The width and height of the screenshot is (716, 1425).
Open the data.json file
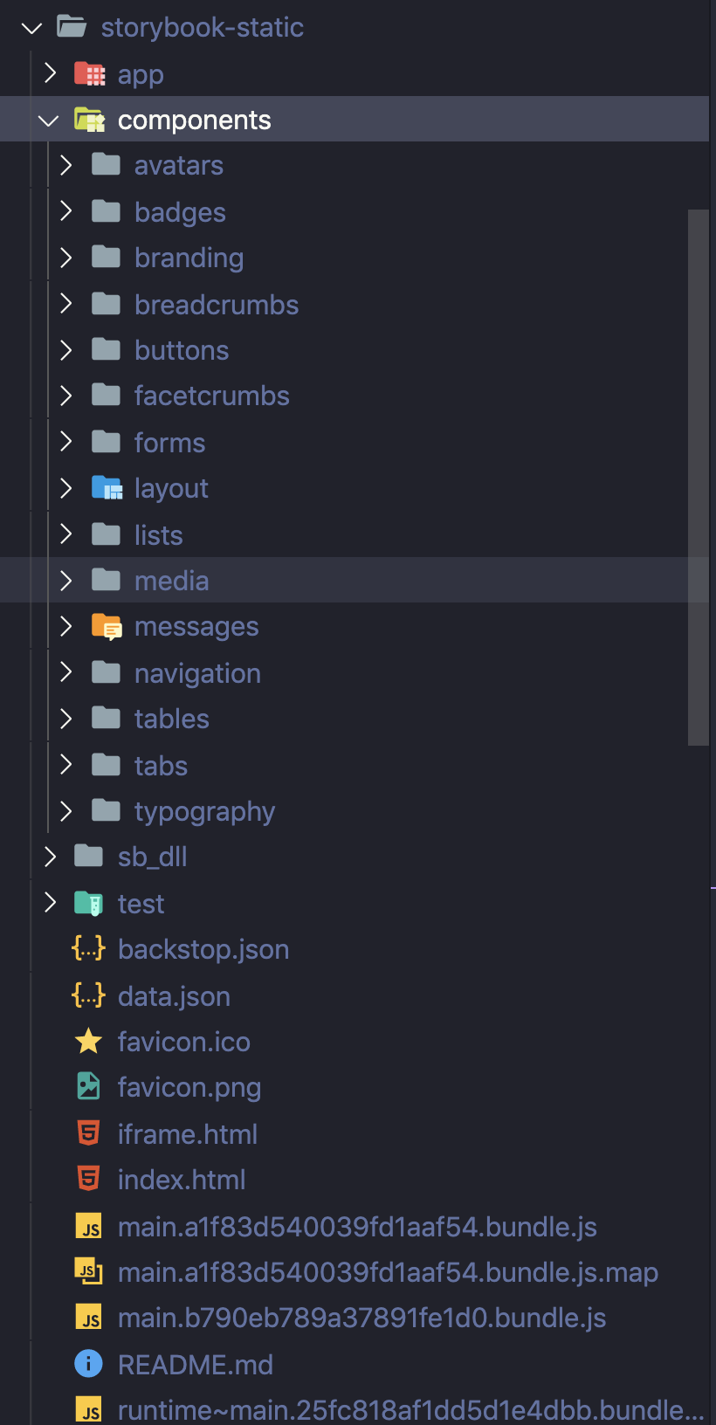tap(174, 996)
